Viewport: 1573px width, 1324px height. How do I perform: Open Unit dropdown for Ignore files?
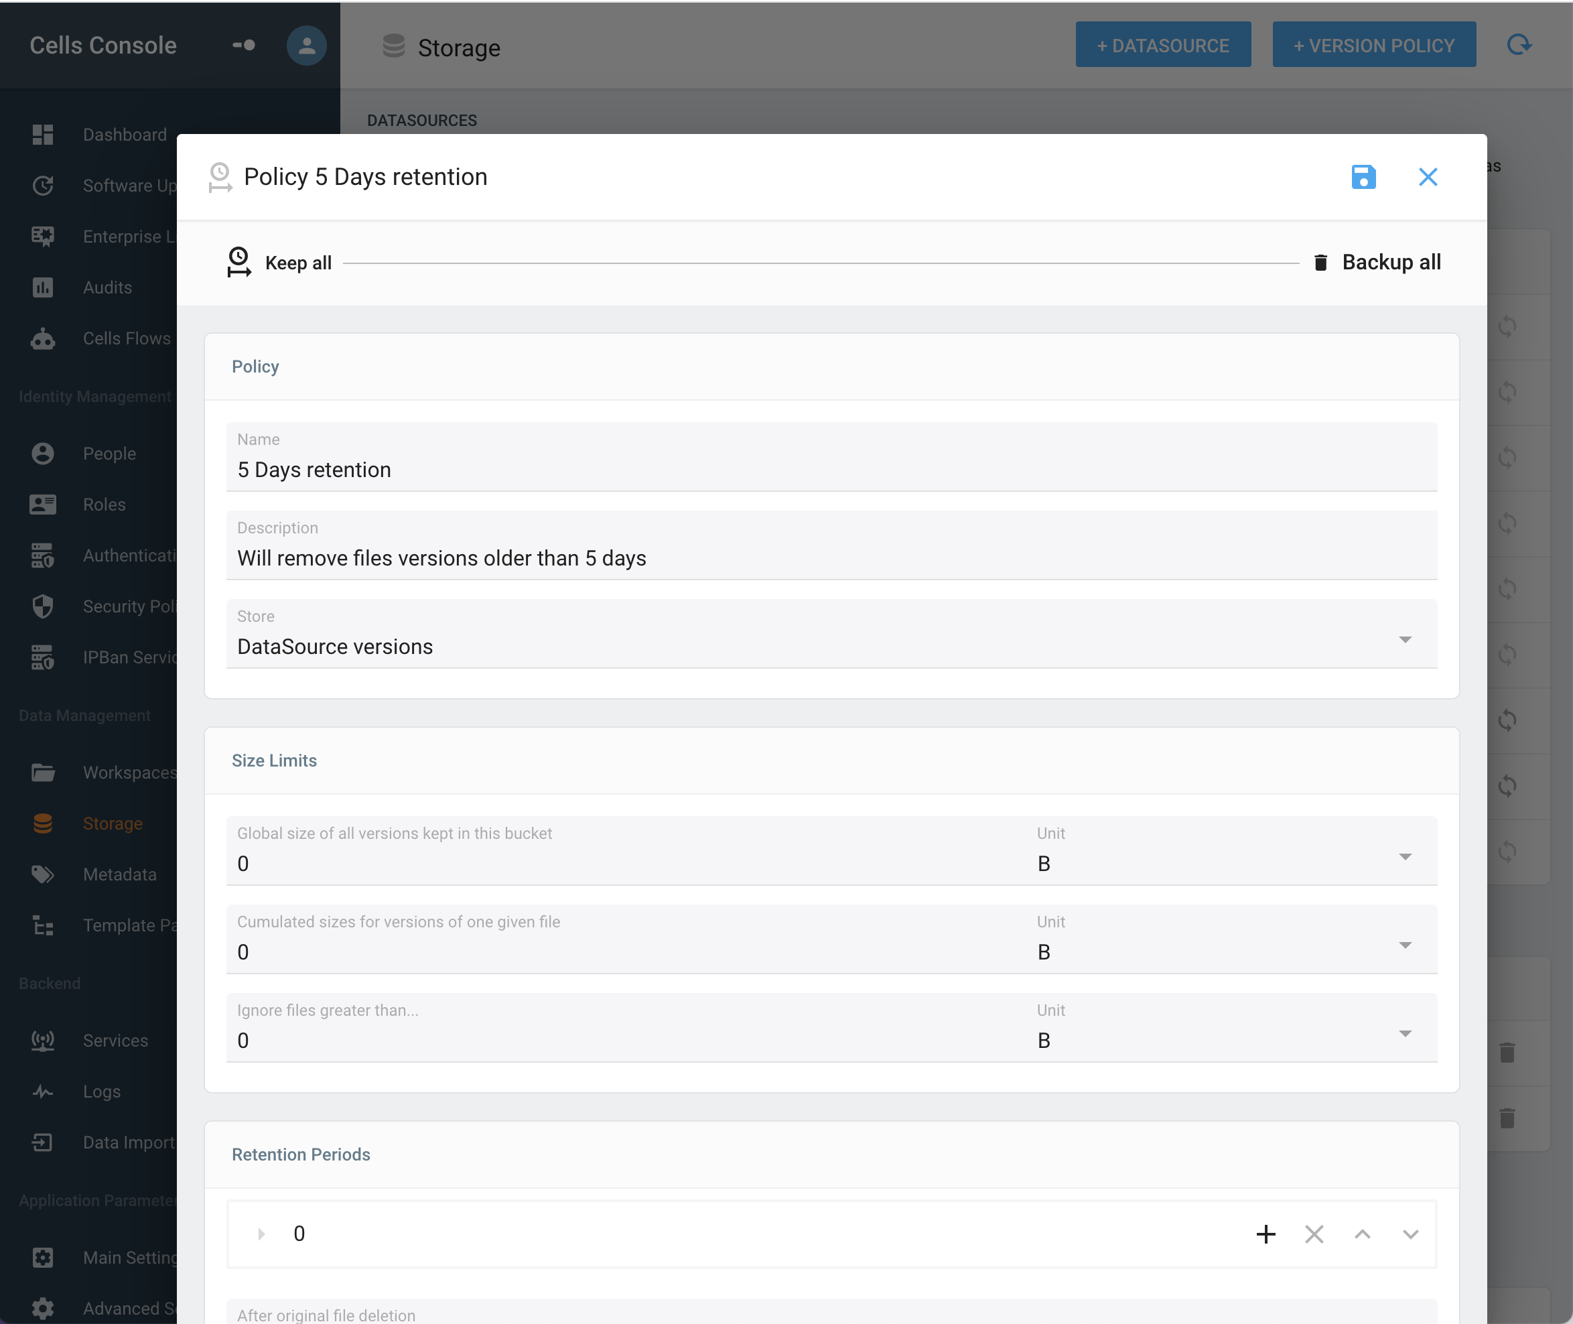1232,1029
